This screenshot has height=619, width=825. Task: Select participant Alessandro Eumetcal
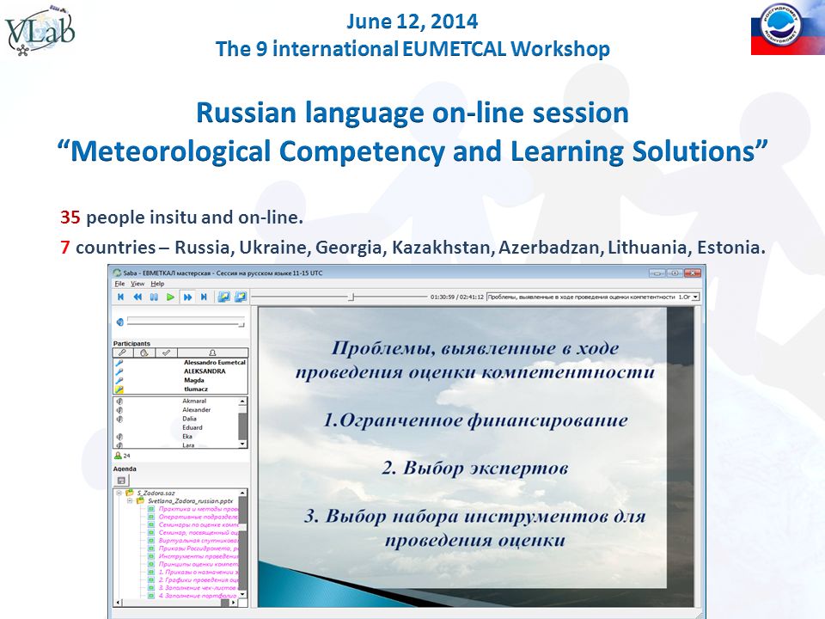[x=215, y=362]
